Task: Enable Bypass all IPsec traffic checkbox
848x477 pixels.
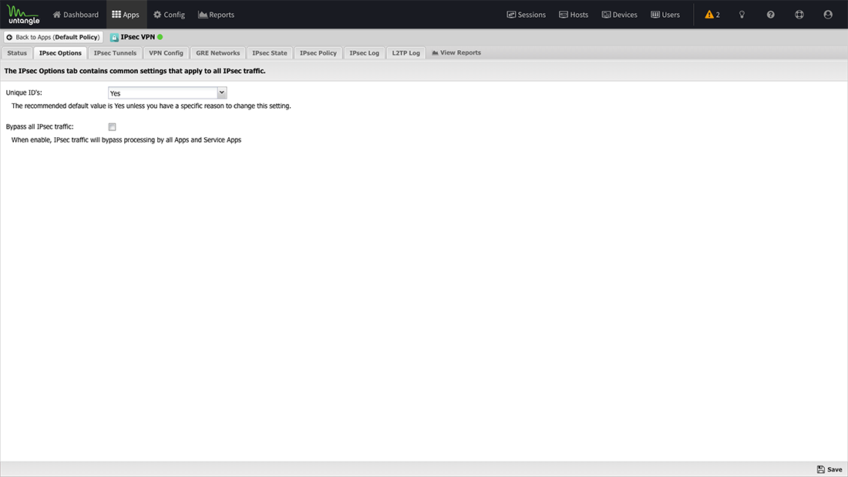Action: pos(112,127)
